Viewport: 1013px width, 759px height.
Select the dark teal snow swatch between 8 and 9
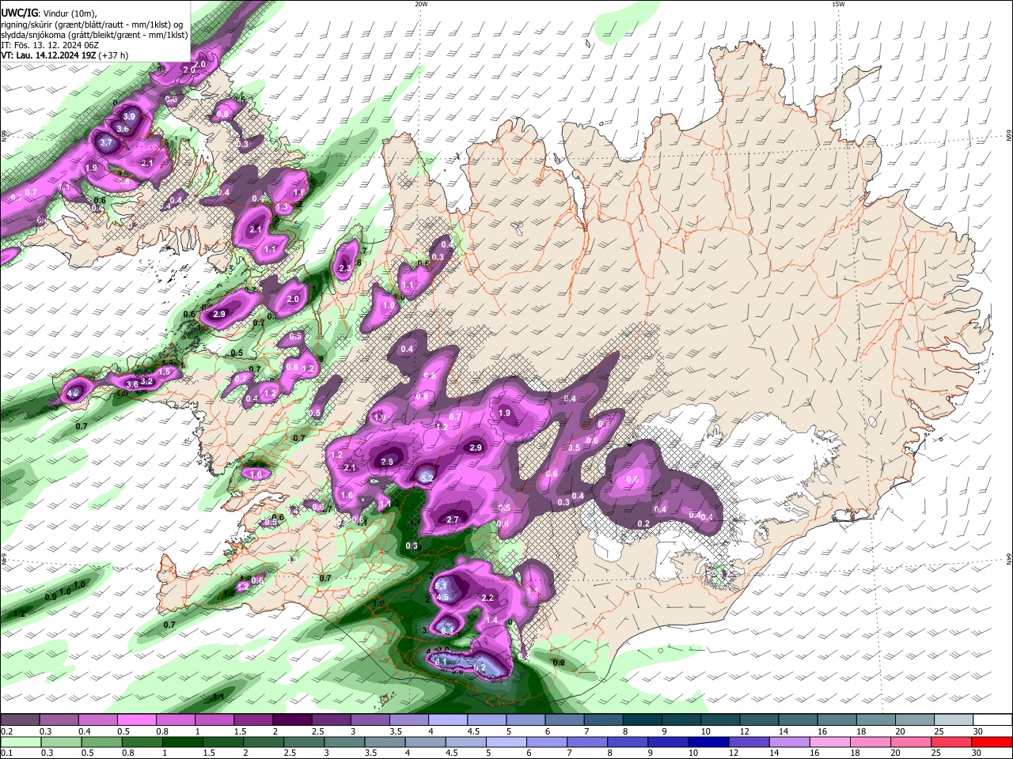point(641,720)
